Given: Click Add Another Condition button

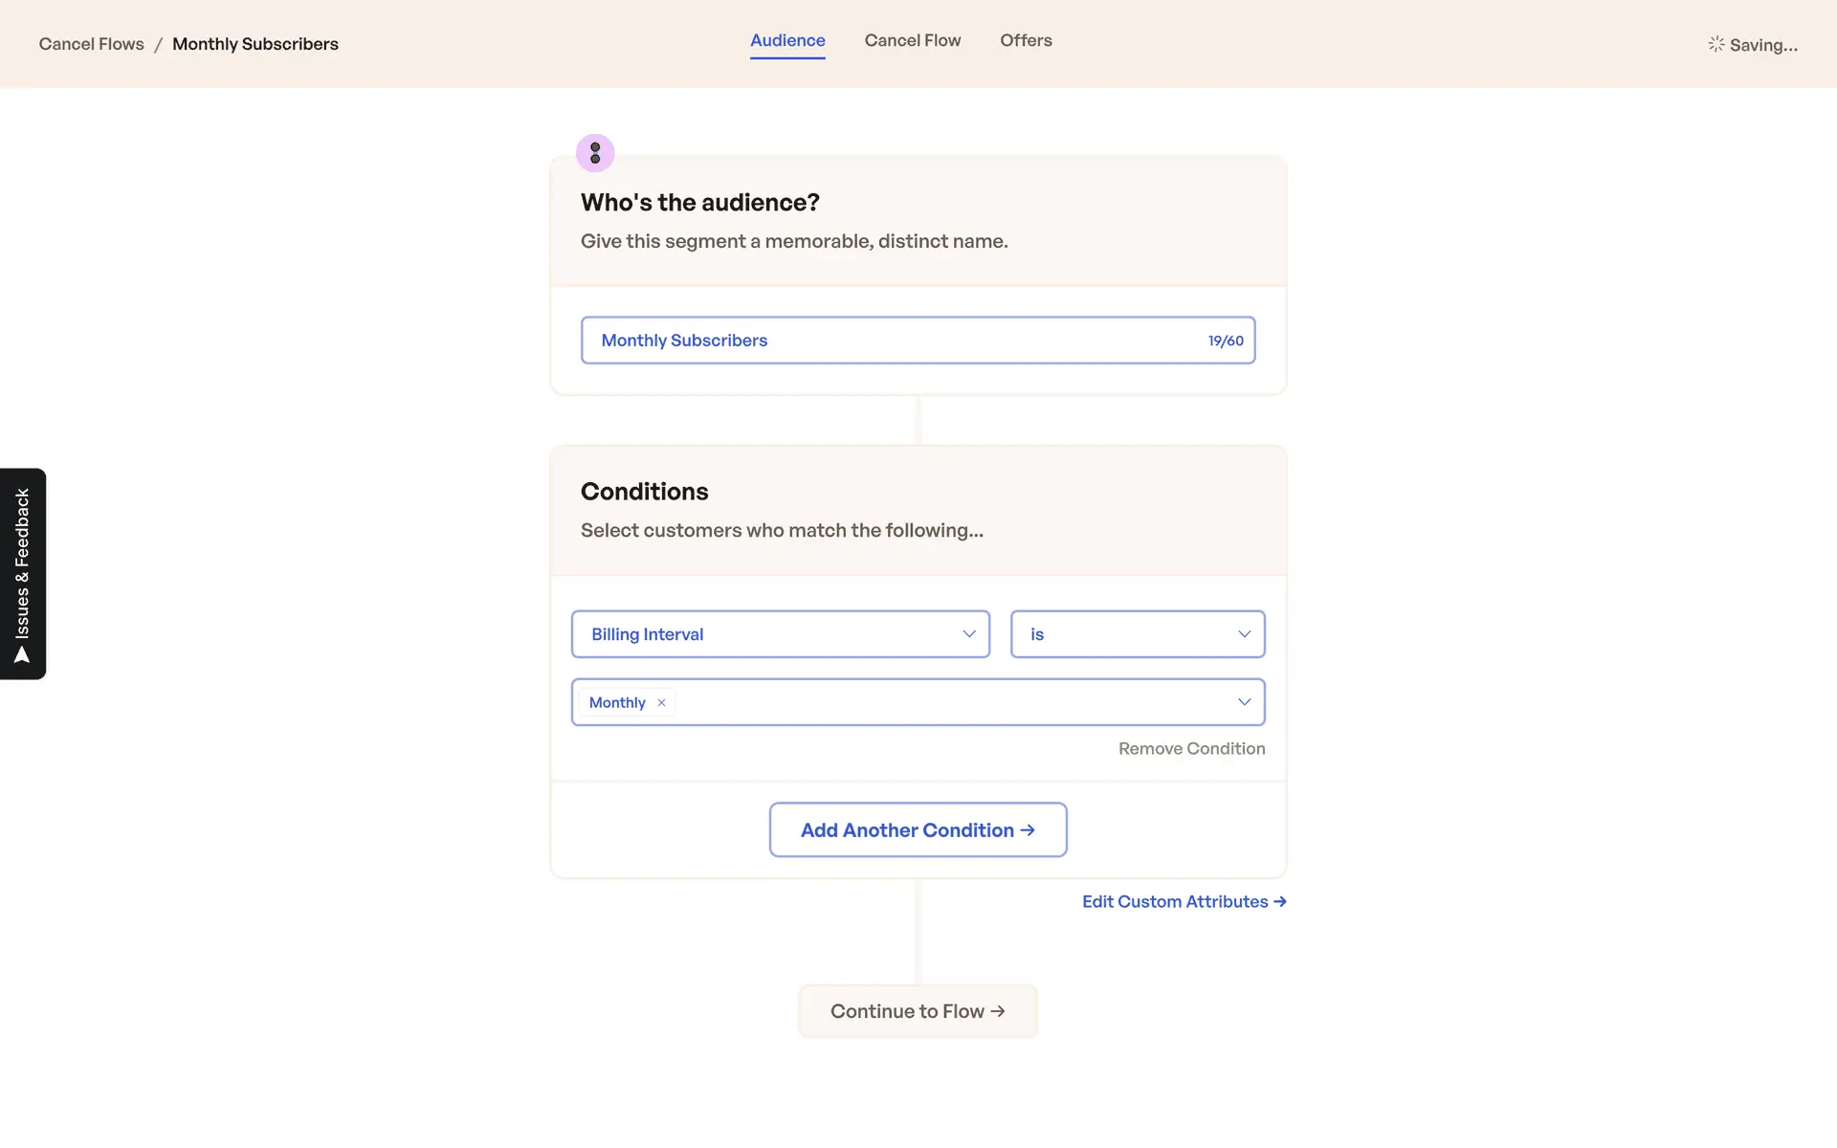Looking at the screenshot, I should point(918,830).
